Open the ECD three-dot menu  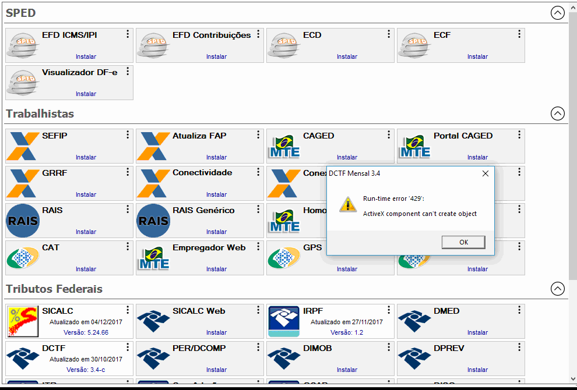click(389, 34)
